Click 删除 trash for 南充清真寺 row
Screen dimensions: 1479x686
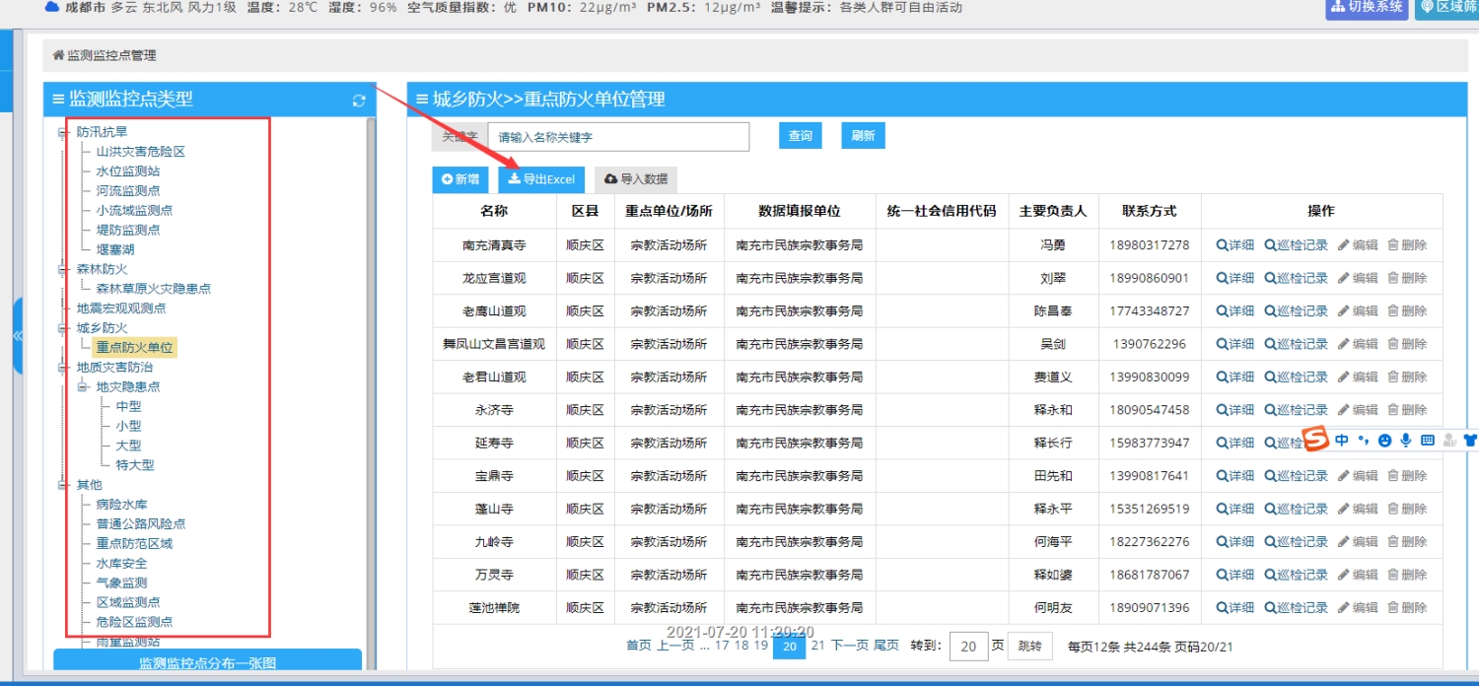click(1407, 245)
